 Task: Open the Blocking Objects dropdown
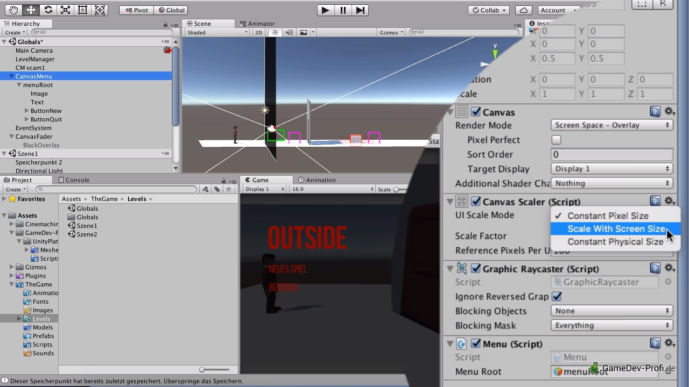(612, 311)
